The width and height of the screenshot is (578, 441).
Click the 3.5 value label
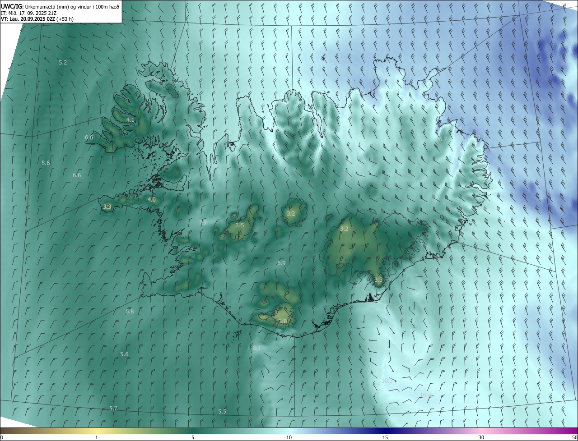(240, 225)
